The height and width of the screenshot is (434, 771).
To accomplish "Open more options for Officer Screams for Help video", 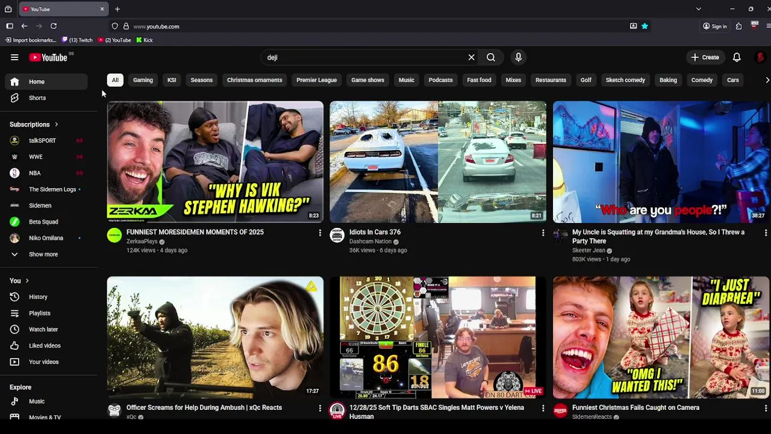I will pyautogui.click(x=320, y=408).
